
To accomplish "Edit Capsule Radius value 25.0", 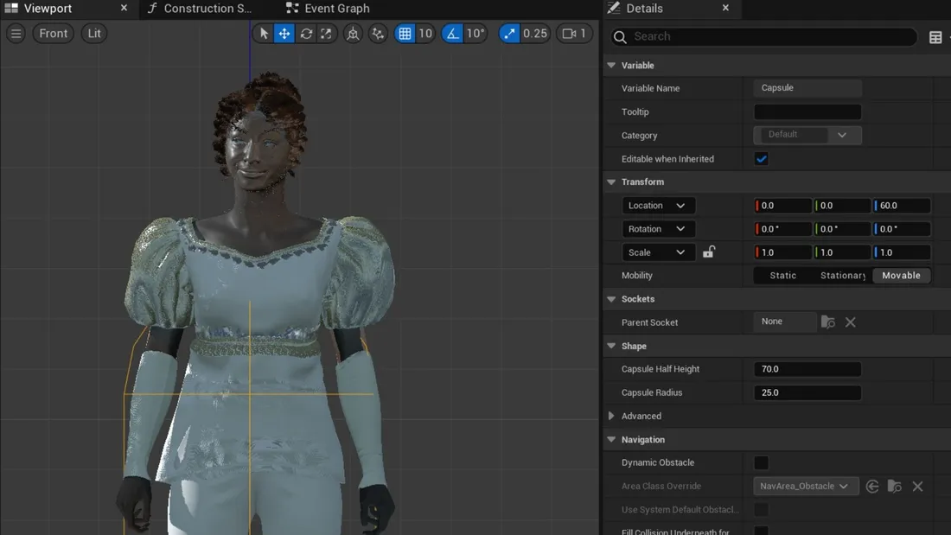I will (x=807, y=392).
